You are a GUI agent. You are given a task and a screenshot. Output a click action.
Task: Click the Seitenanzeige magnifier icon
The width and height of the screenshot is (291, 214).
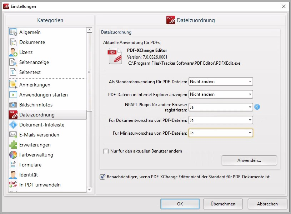point(13,62)
